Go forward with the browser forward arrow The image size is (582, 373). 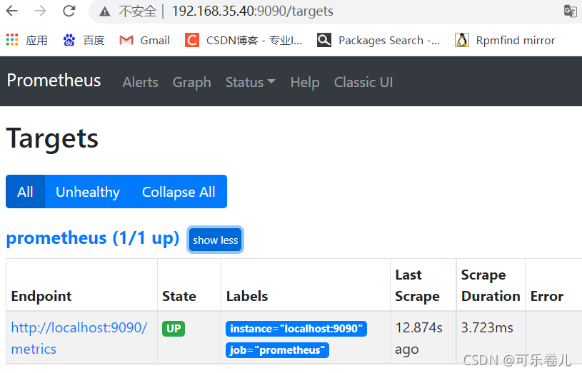40,11
